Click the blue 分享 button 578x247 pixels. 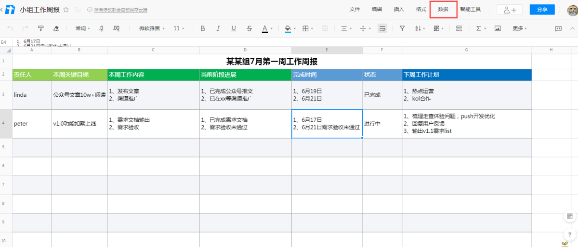click(542, 10)
